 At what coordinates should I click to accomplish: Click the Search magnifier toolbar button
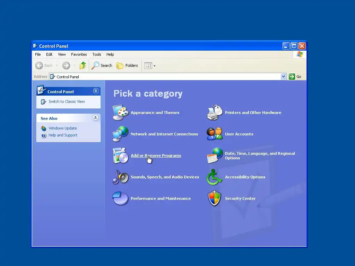102,65
